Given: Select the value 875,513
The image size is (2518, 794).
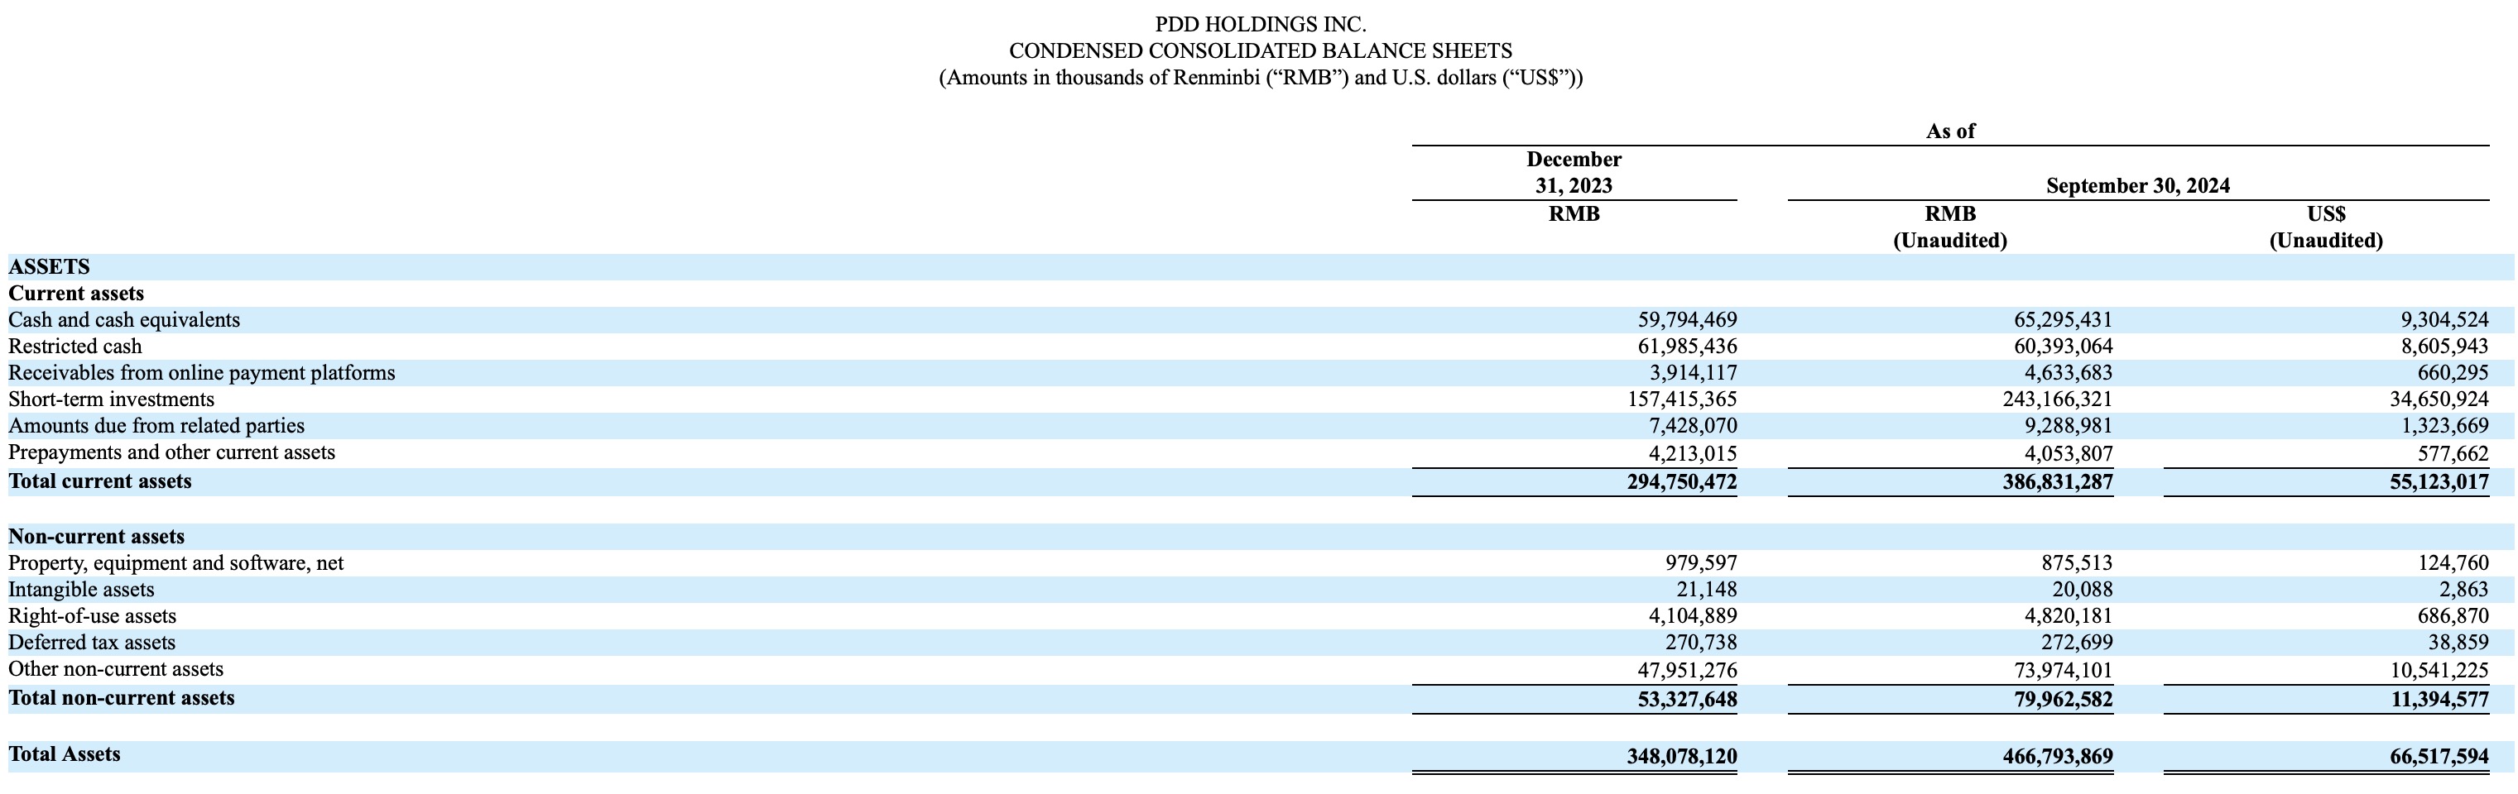Looking at the screenshot, I should [2075, 562].
